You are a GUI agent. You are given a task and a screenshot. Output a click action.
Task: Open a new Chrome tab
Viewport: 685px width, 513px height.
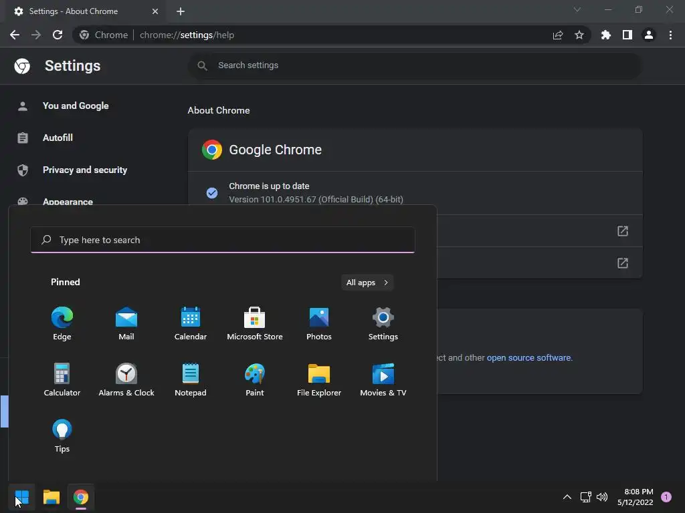pyautogui.click(x=181, y=11)
